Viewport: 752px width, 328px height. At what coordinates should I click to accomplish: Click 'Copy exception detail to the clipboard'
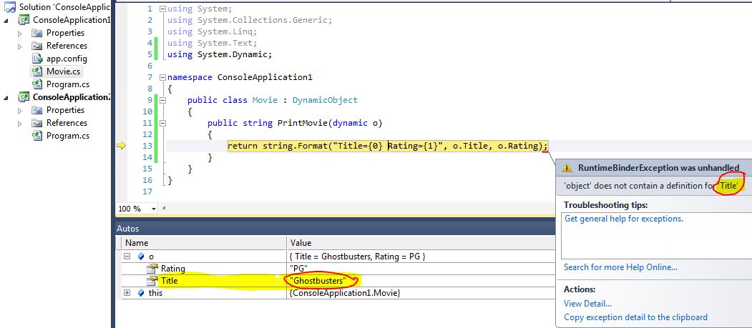pyautogui.click(x=635, y=317)
